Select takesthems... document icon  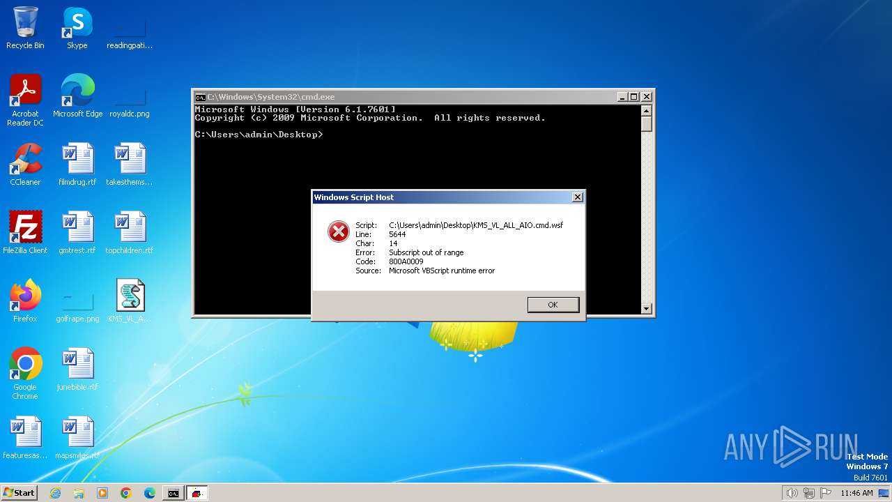(130, 165)
